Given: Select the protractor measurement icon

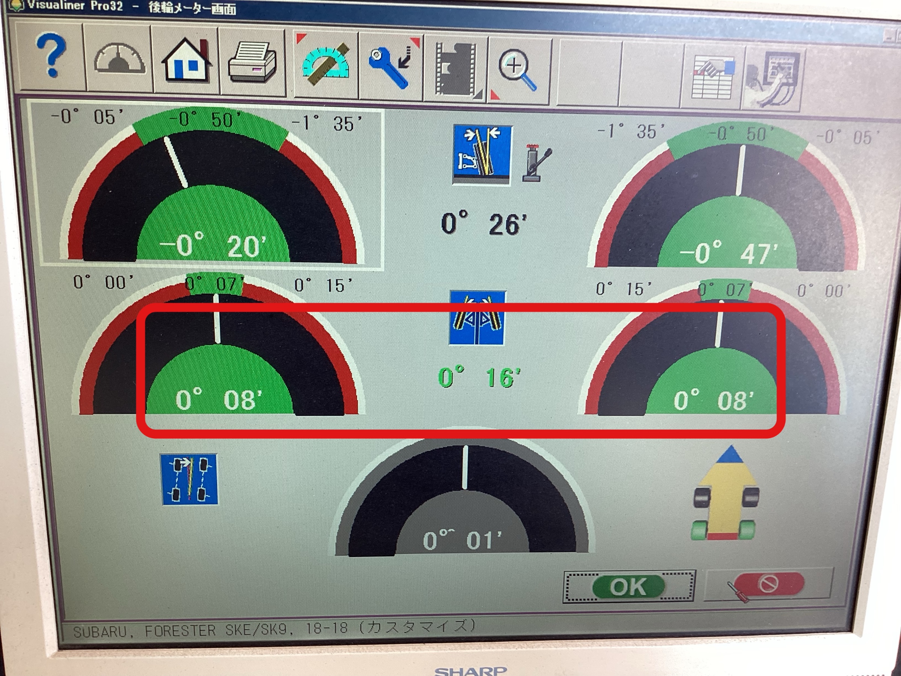Looking at the screenshot, I should pyautogui.click(x=326, y=64).
